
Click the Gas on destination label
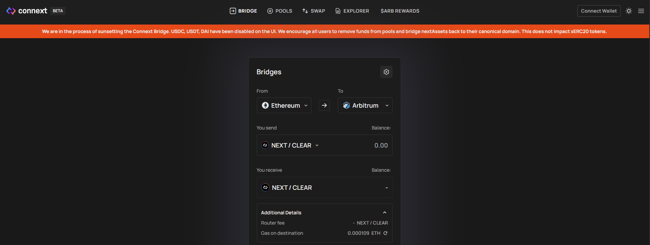tap(282, 233)
